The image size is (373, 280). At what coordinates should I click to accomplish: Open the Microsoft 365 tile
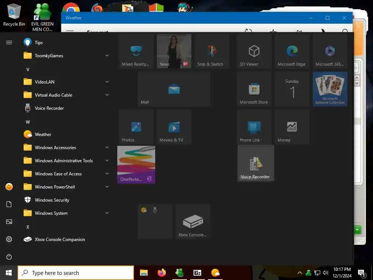pyautogui.click(x=330, y=51)
